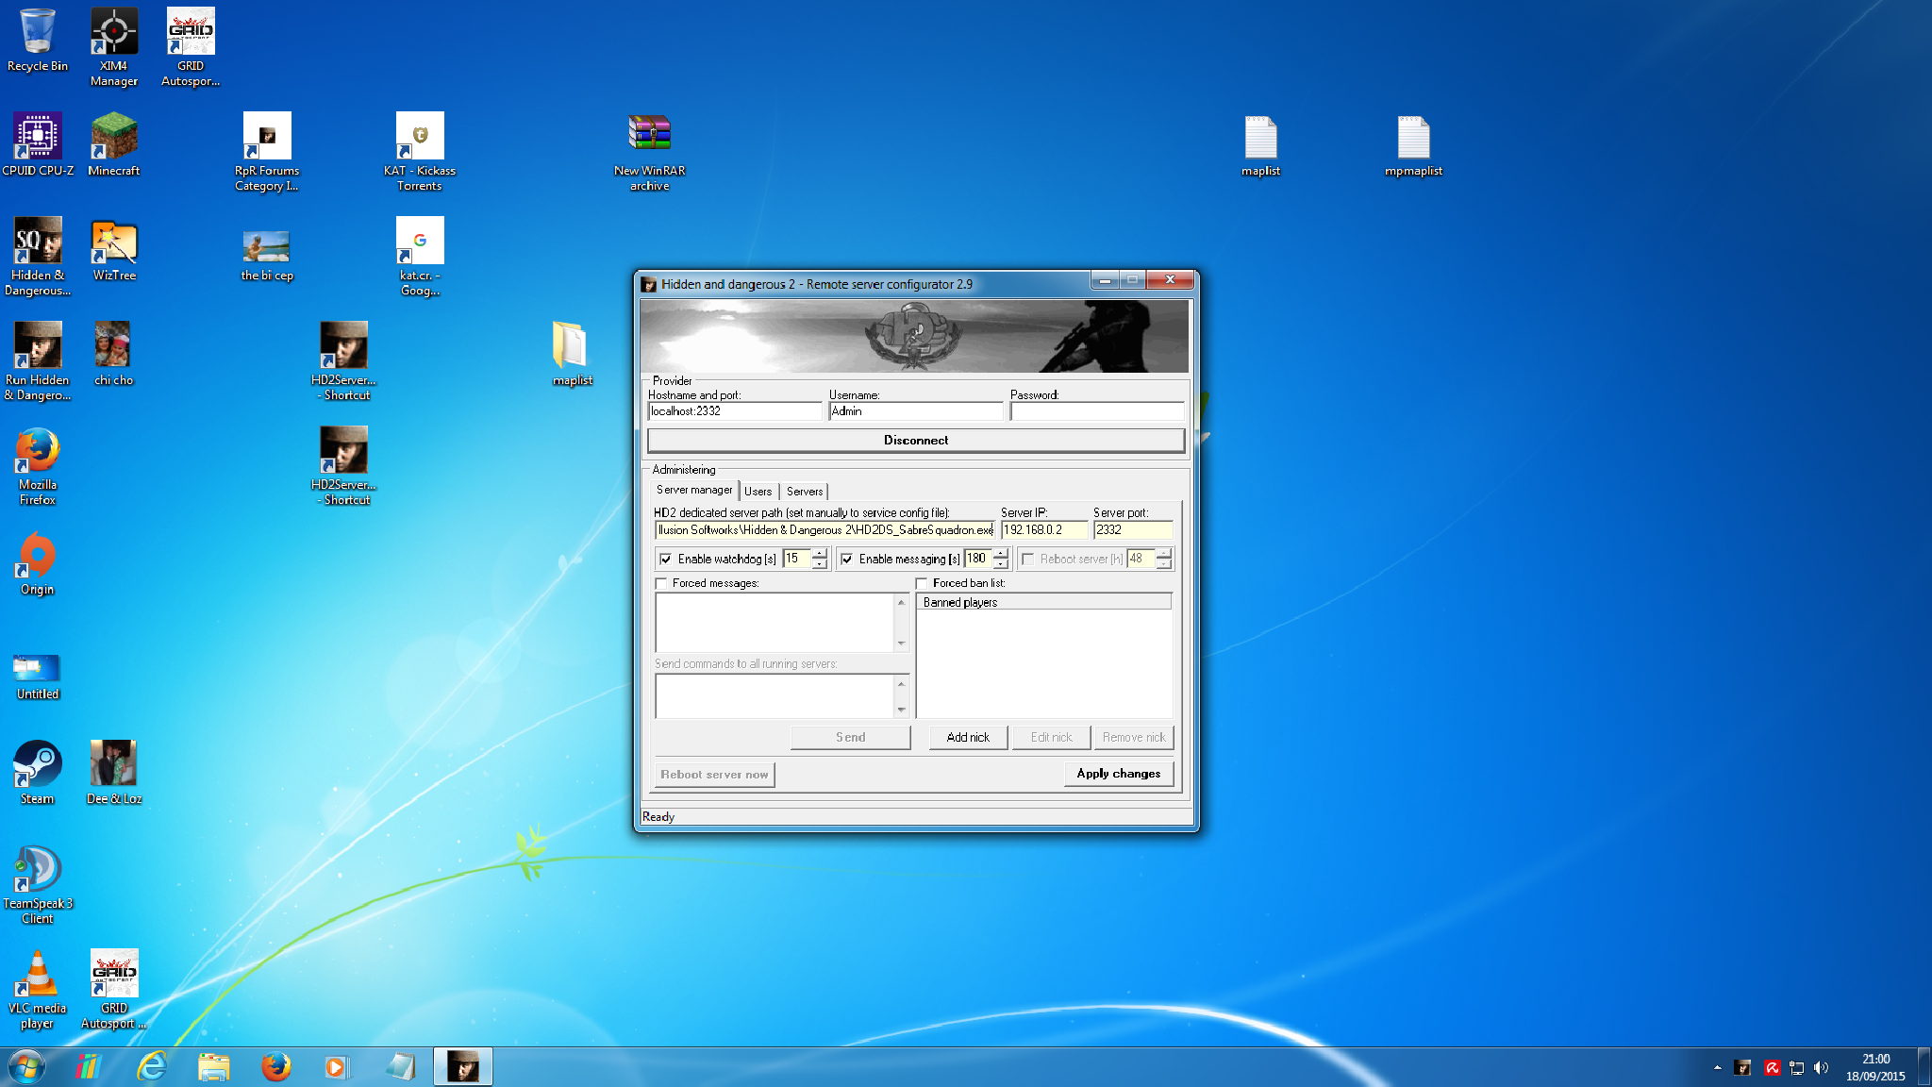1932x1087 pixels.
Task: Select the WizTree desktop icon
Action: 113,242
